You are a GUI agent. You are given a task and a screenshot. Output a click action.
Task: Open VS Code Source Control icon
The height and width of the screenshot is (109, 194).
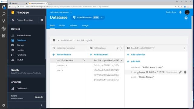tap(4, 21)
